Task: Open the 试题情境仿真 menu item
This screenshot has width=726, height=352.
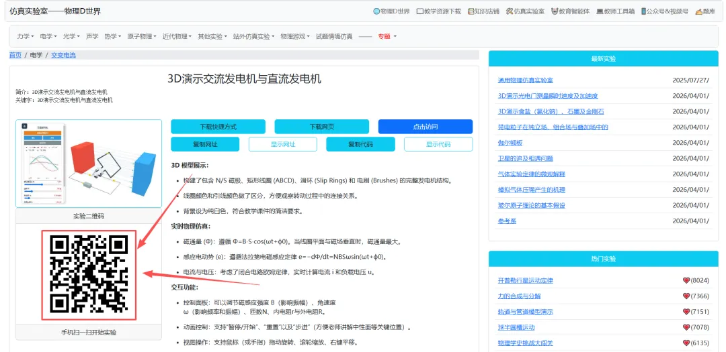Action: click(x=334, y=36)
